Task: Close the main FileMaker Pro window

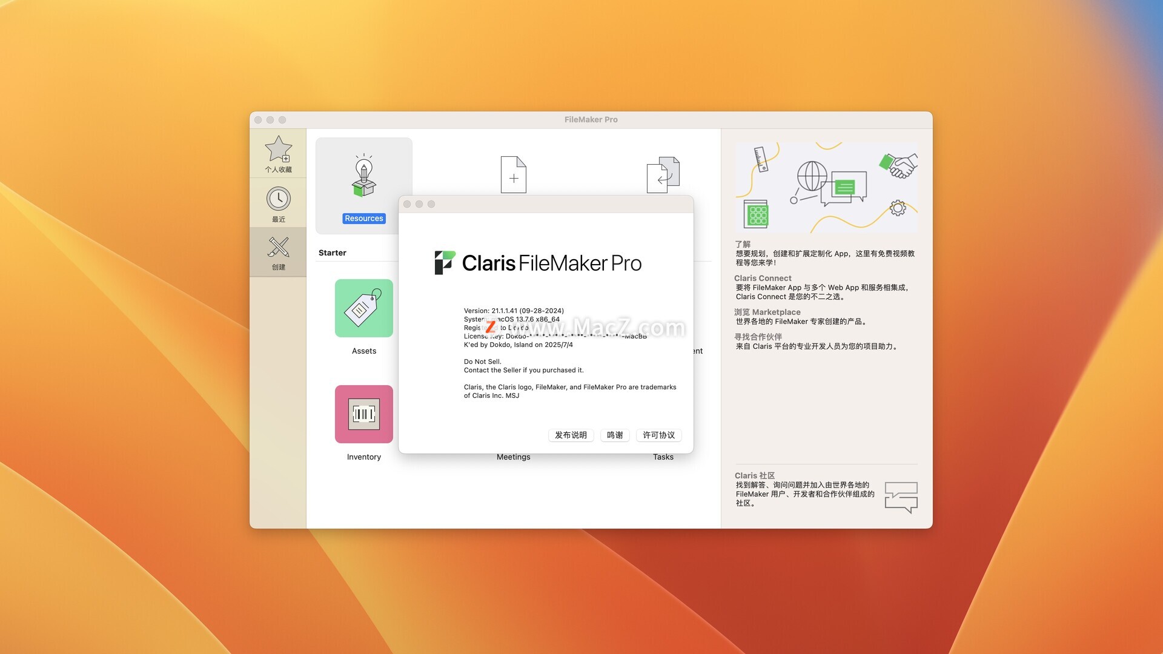Action: pyautogui.click(x=258, y=120)
